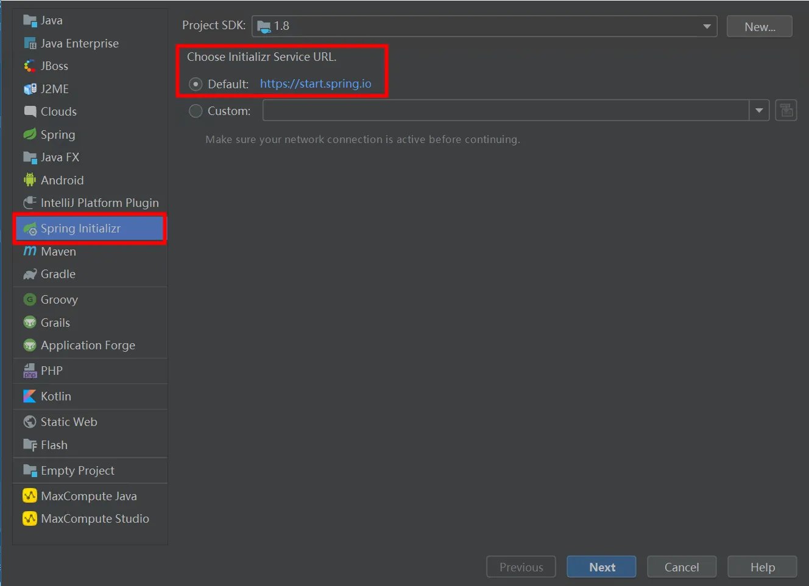809x586 pixels.
Task: Click the 'Application Forge' label
Action: 88,345
